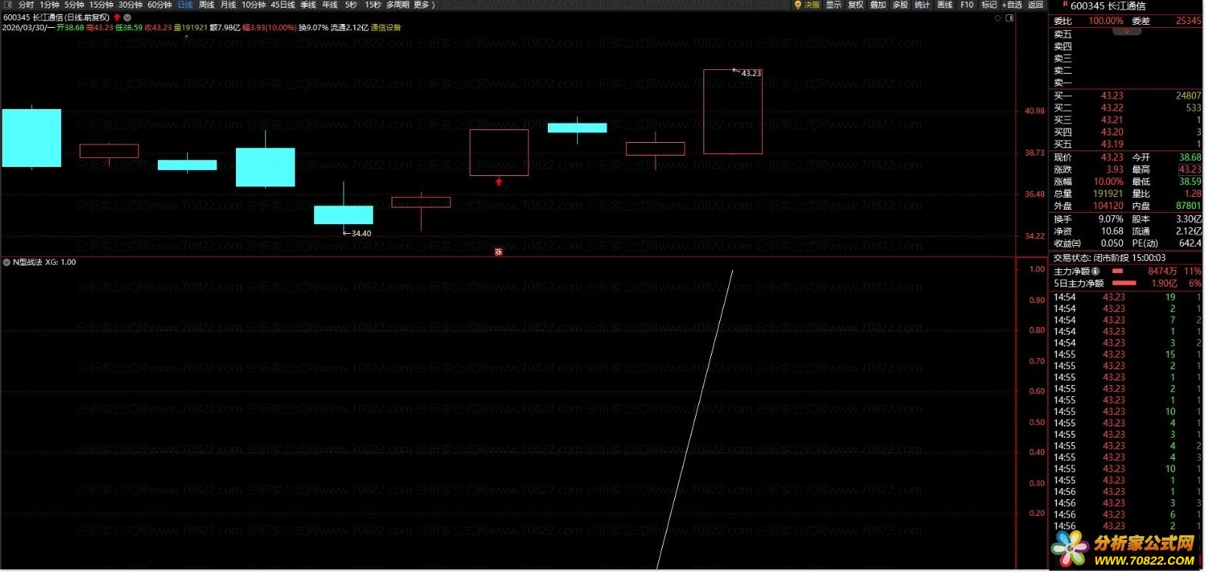Select the 45日线 period
This screenshot has width=1207, height=573.
(x=283, y=5)
